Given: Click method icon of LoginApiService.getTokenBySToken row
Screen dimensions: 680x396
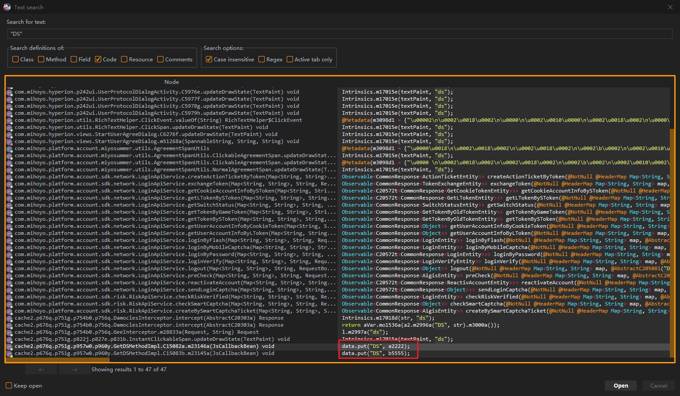Looking at the screenshot, I should (x=10, y=219).
